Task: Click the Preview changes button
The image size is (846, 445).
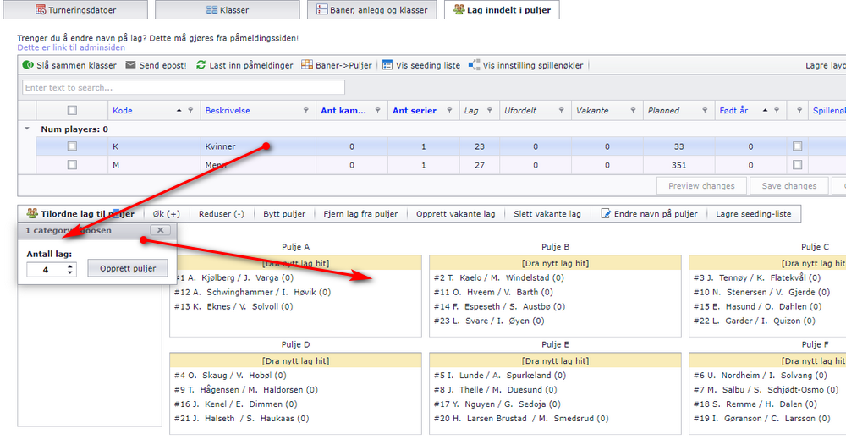Action: click(x=701, y=185)
